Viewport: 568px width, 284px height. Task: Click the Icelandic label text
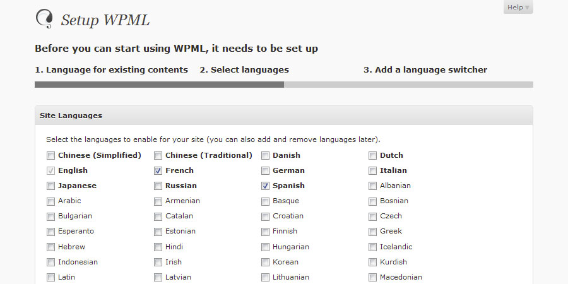tap(396, 247)
